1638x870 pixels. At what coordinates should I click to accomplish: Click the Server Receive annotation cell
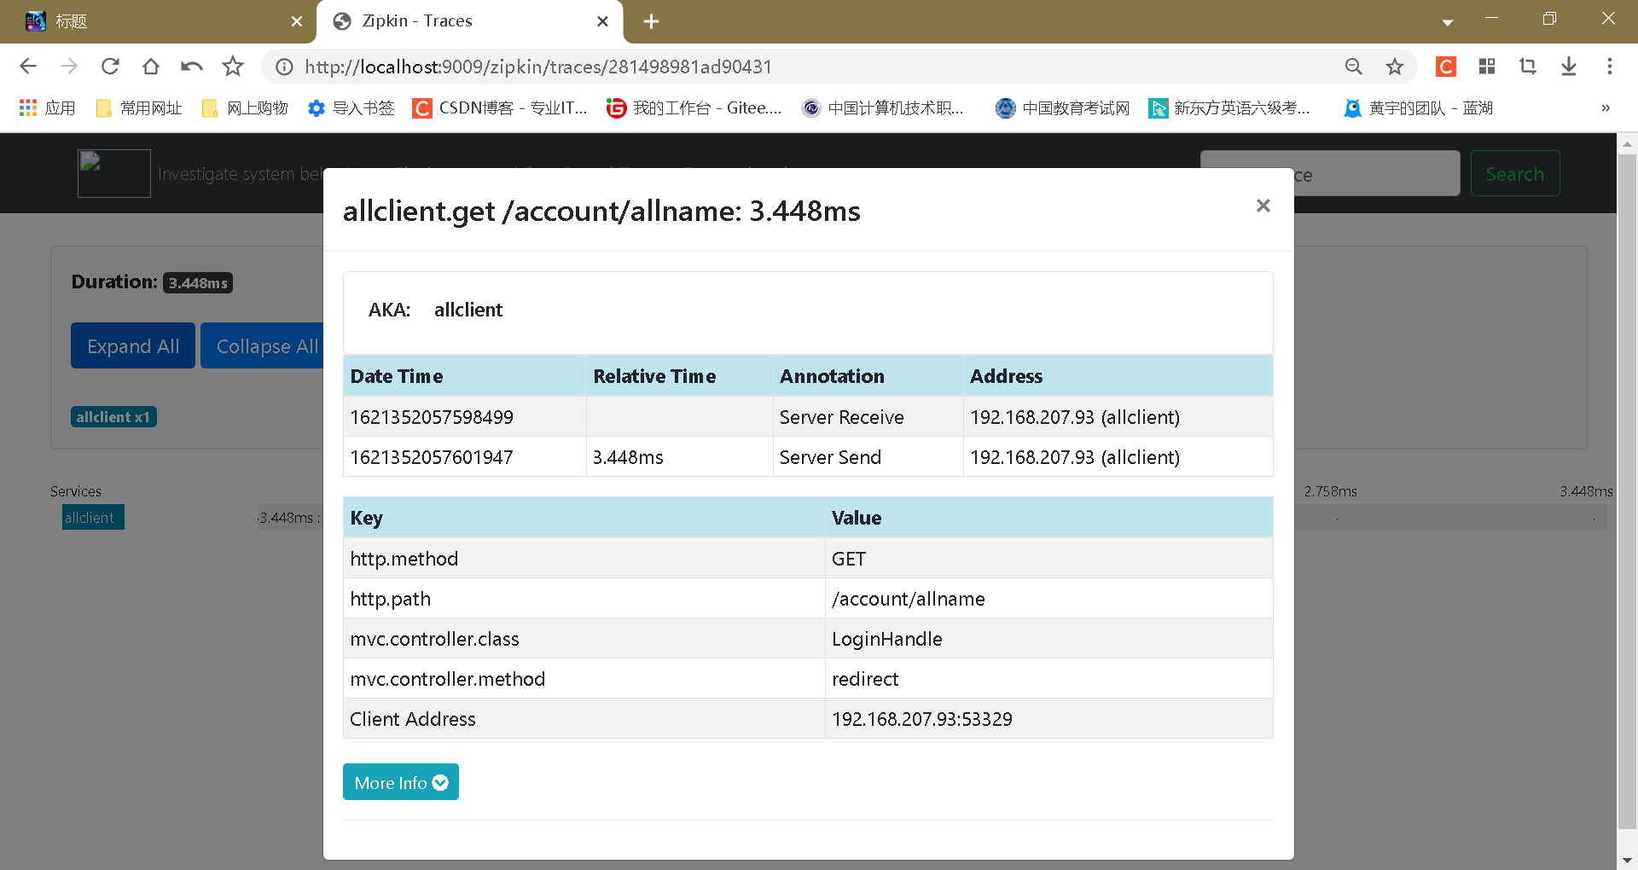(x=868, y=416)
